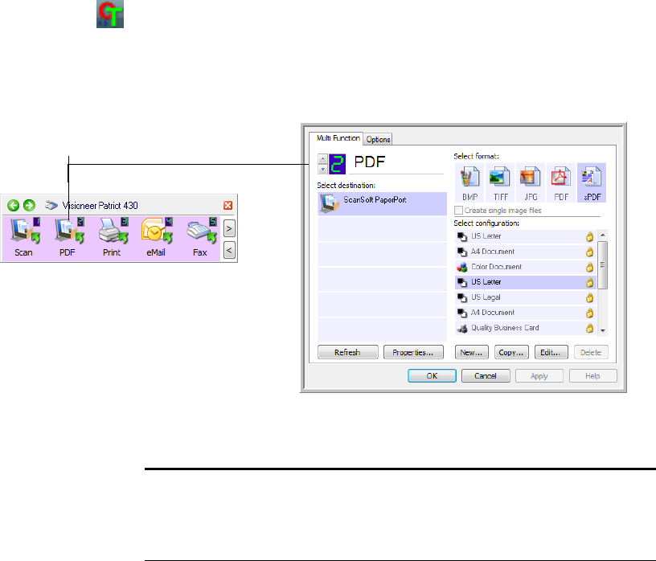Create a new configuration with New...
Image resolution: width=656 pixels, height=561 pixels.
coord(471,352)
